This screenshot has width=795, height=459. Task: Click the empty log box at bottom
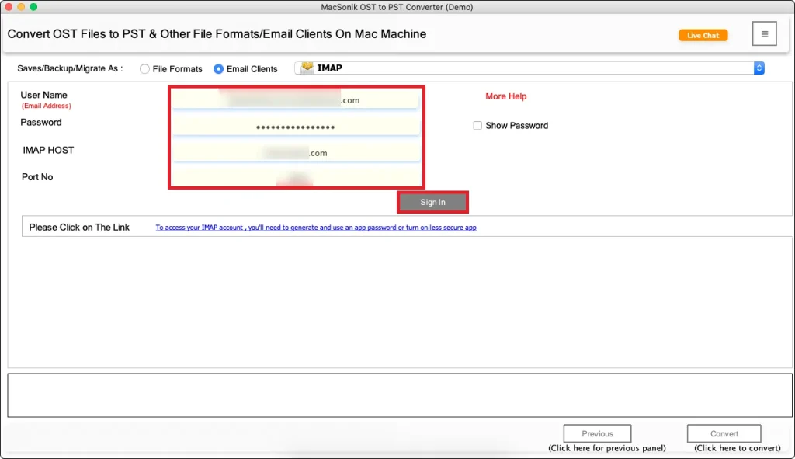tap(397, 395)
